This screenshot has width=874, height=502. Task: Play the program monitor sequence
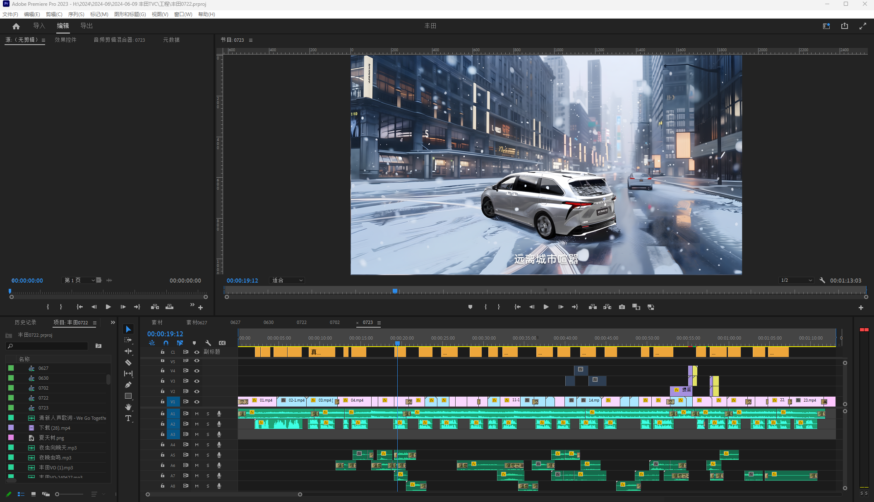coord(546,307)
